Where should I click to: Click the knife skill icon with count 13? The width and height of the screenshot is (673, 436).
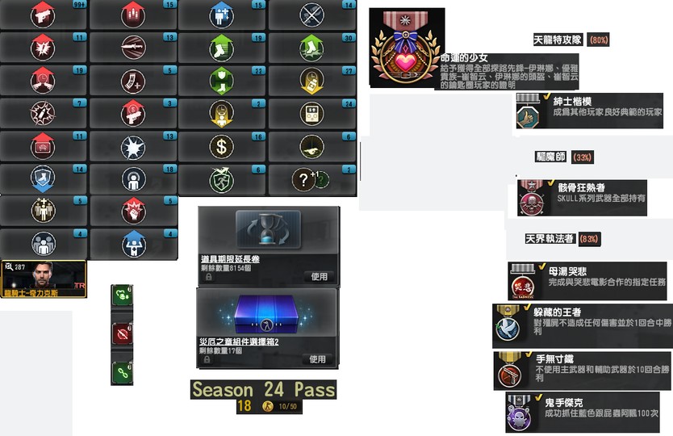coord(133,48)
